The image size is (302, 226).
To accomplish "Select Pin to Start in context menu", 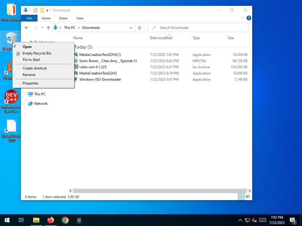I will [31, 59].
